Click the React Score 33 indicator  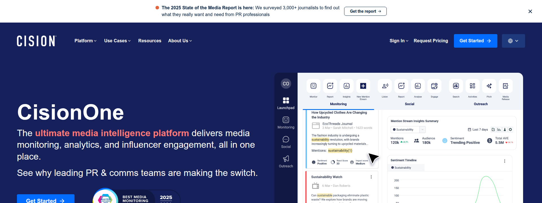point(339,162)
